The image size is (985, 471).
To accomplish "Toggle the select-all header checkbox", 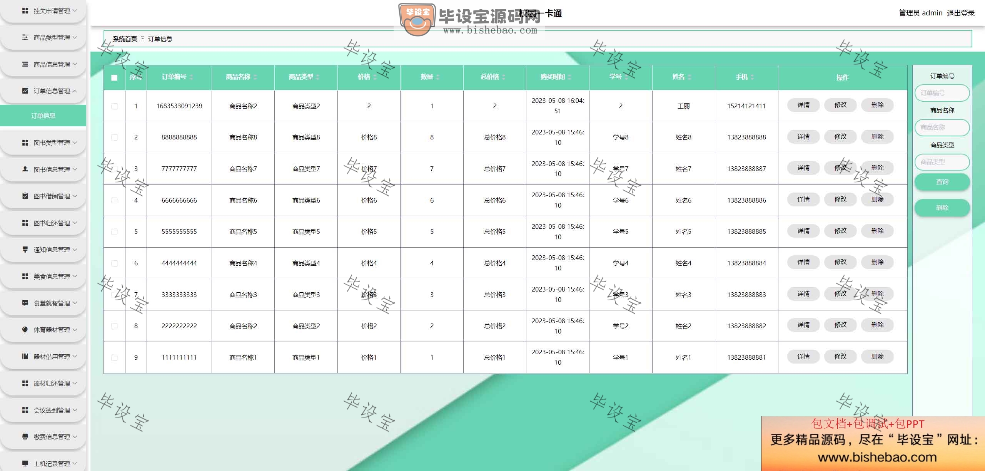I will point(114,78).
